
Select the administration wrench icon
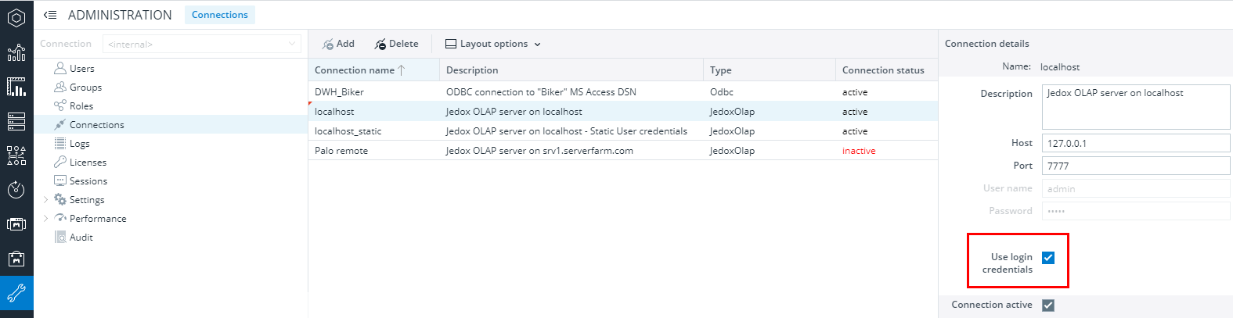16,294
